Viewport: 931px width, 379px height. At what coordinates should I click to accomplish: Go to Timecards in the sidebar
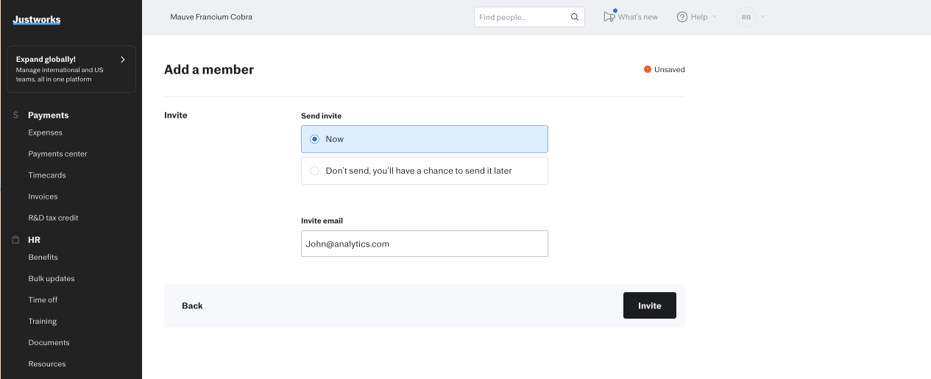47,175
